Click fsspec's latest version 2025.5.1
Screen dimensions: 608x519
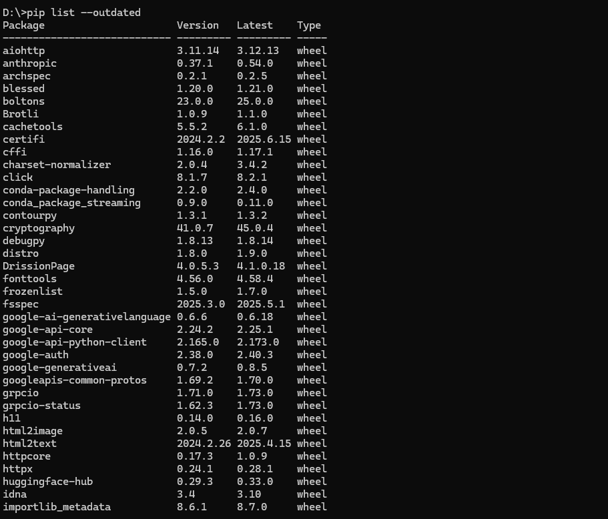(x=261, y=304)
